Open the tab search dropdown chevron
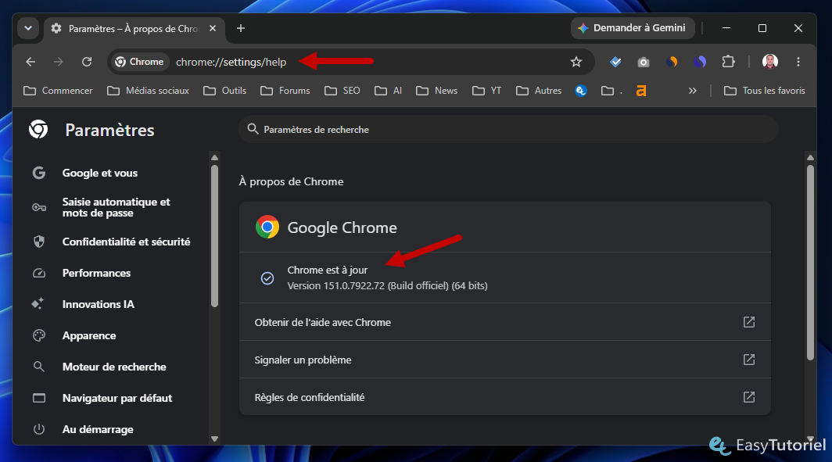The height and width of the screenshot is (462, 832). point(28,28)
